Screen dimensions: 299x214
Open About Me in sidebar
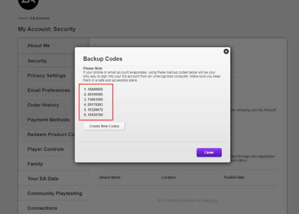(x=54, y=45)
